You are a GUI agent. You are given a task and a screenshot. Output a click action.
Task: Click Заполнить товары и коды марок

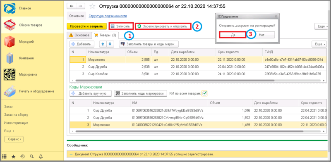point(149,44)
